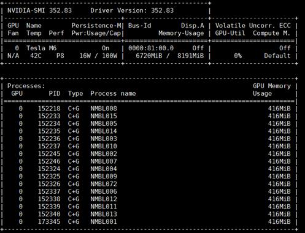This screenshot has width=305, height=233.
Task: Click process name NMBL008
Action: click(104, 109)
